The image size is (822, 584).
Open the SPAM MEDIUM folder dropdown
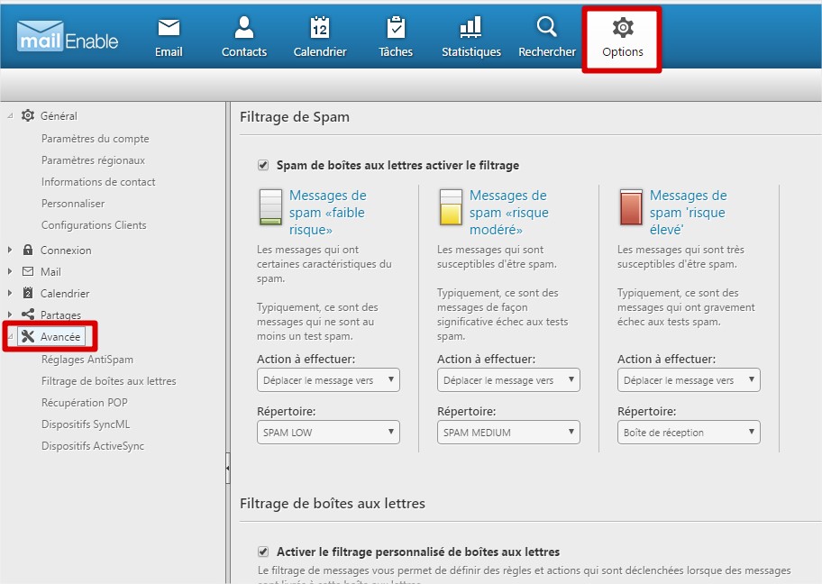coord(508,433)
